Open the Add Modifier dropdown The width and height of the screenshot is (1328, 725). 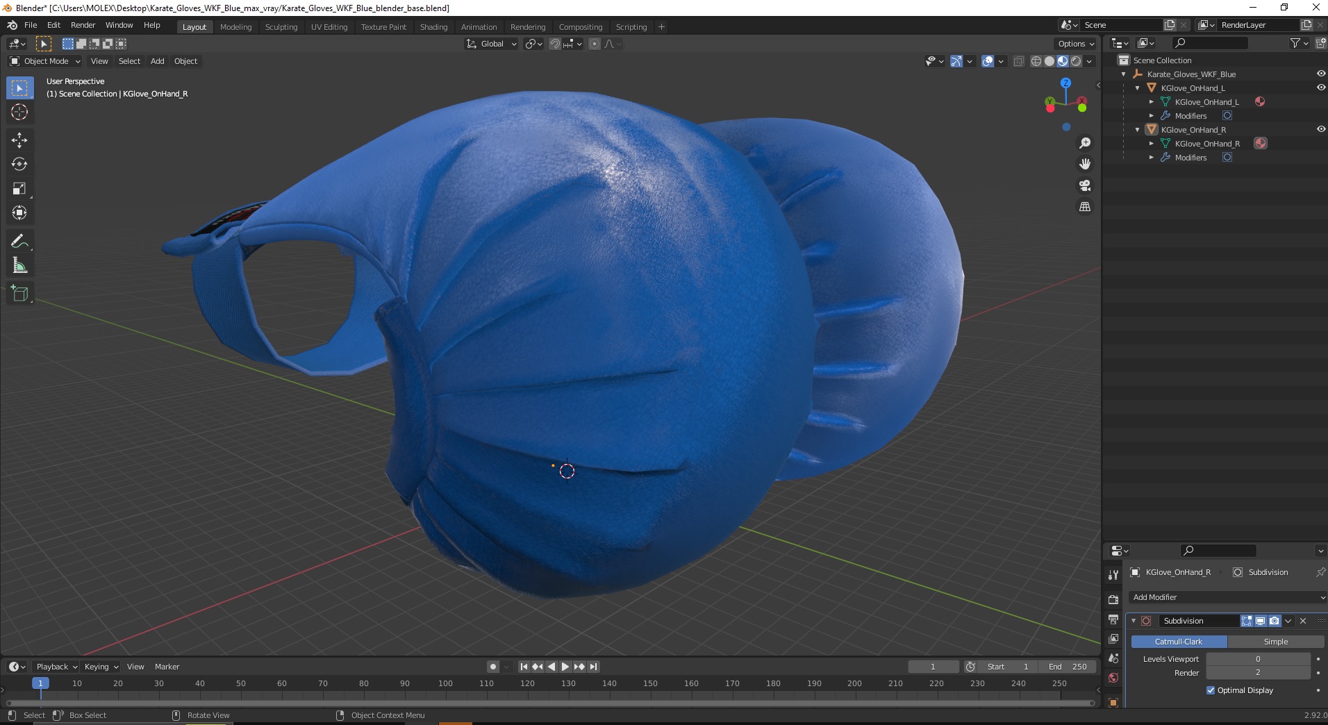(1227, 597)
